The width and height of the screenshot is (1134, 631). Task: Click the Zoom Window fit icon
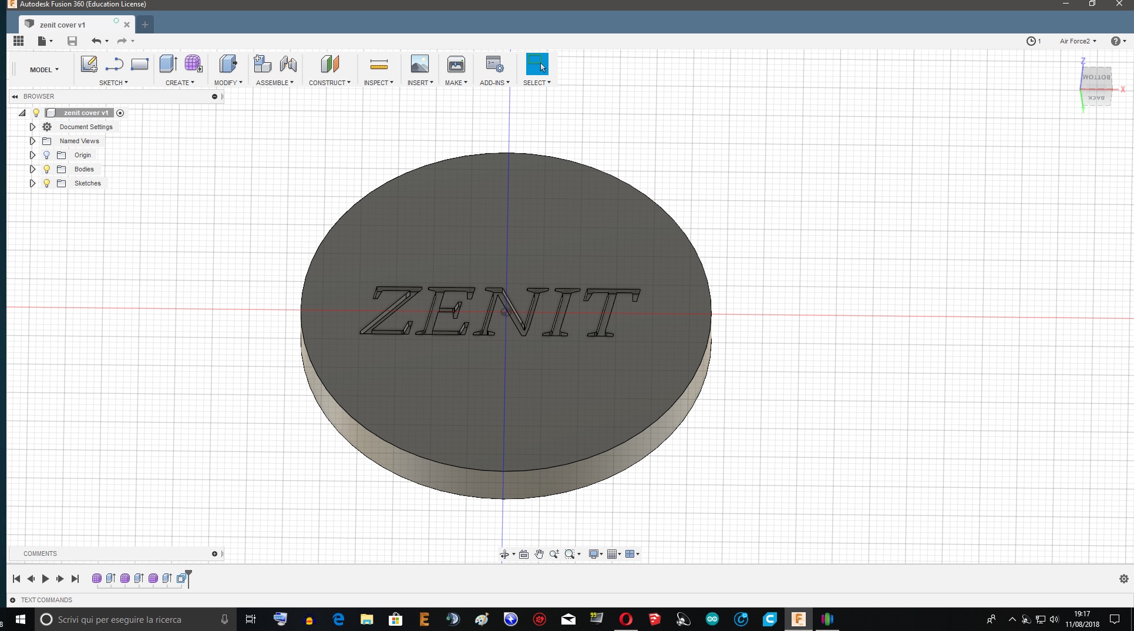(569, 554)
